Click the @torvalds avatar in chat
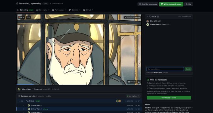213x113 pixels. pyautogui.click(x=148, y=21)
